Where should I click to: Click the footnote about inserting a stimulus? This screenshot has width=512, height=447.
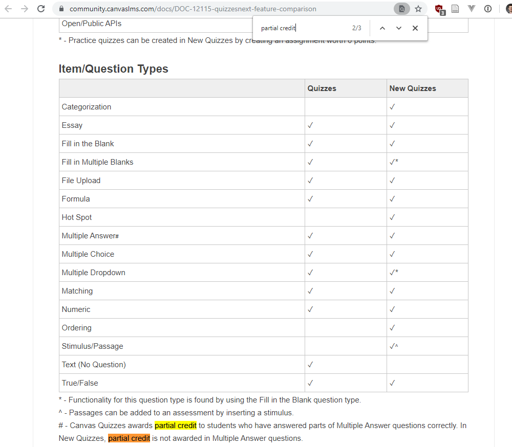click(x=176, y=413)
